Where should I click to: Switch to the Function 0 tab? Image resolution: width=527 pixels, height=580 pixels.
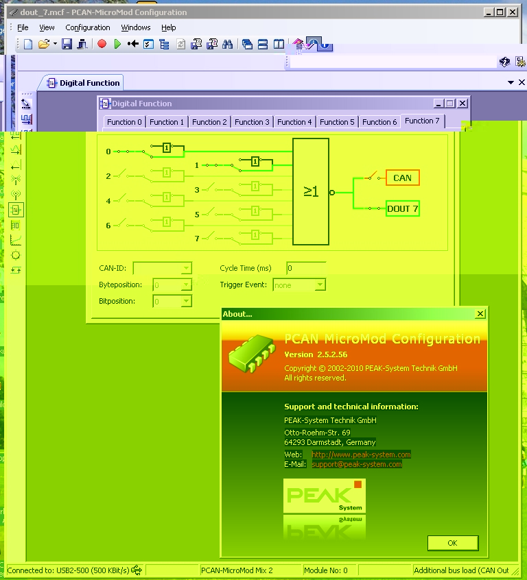pos(124,122)
